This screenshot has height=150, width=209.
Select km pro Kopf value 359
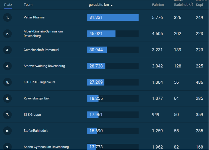point(199,114)
